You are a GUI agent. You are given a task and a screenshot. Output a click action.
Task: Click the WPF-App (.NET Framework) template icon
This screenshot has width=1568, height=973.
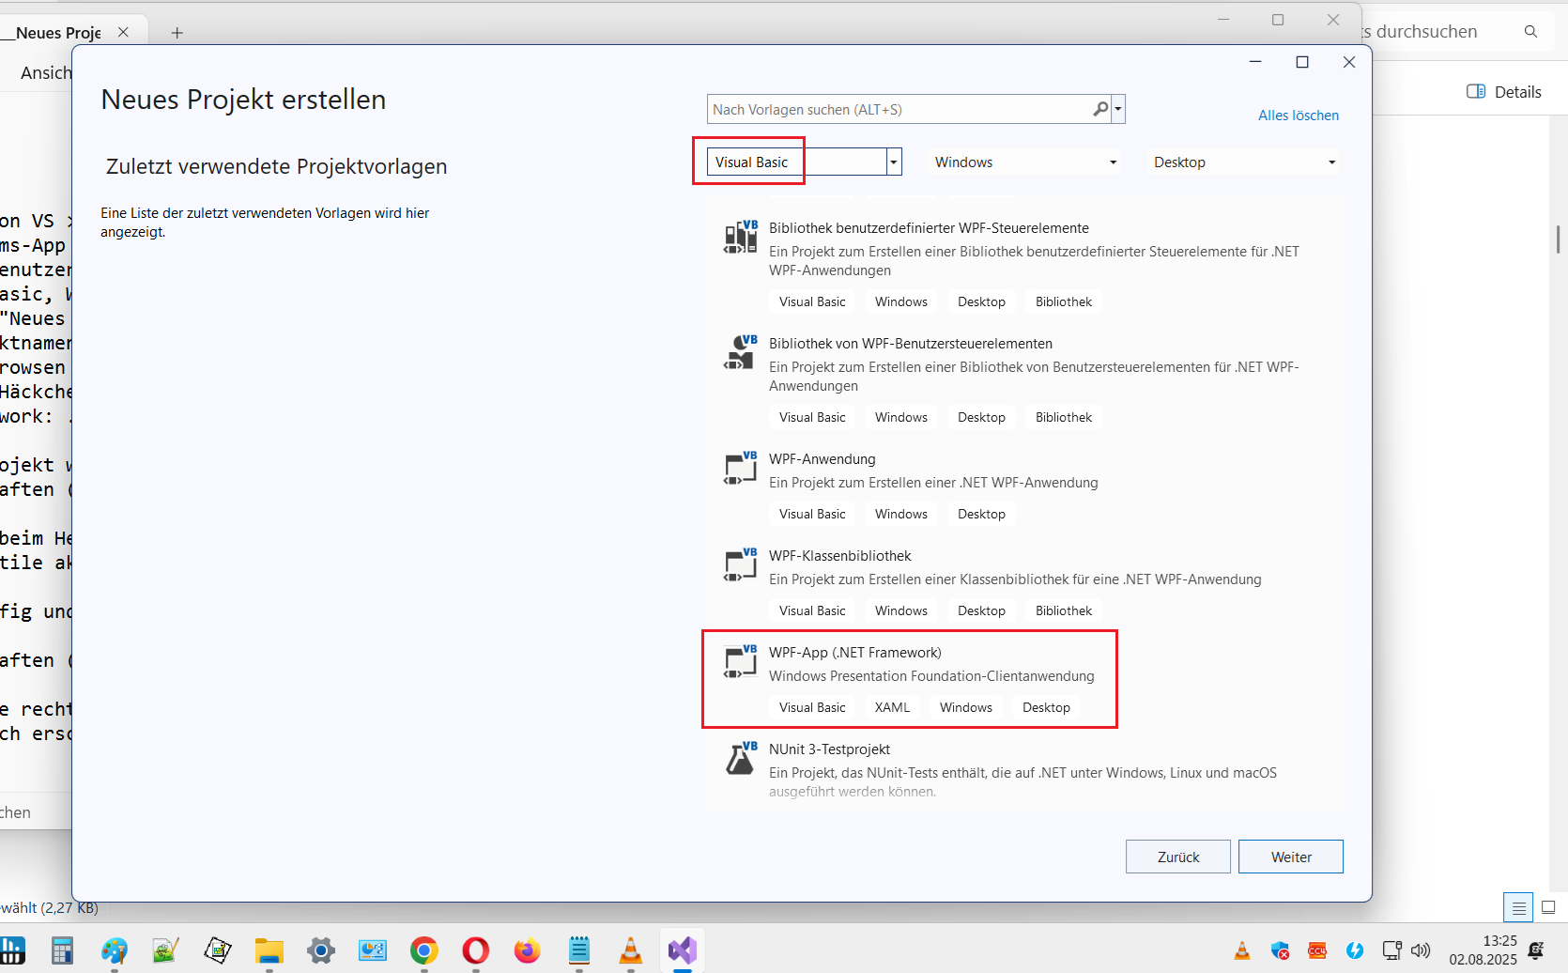[x=740, y=661]
